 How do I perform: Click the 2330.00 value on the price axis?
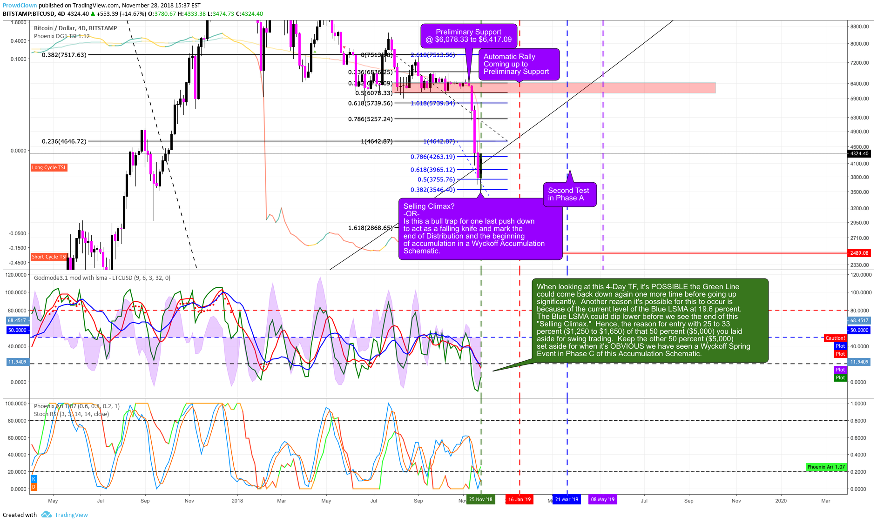coord(859,265)
